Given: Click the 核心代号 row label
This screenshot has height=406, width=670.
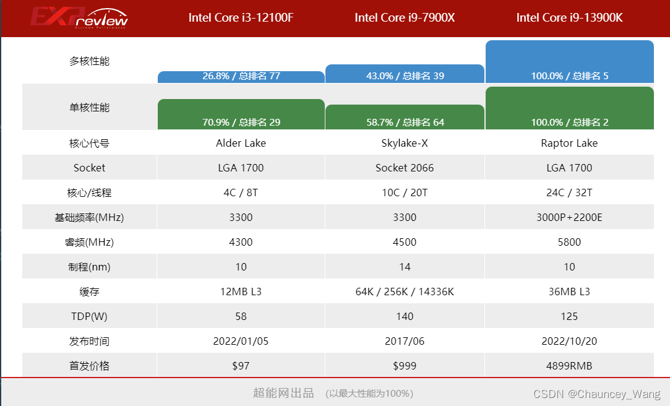Looking at the screenshot, I should pyautogui.click(x=89, y=143).
